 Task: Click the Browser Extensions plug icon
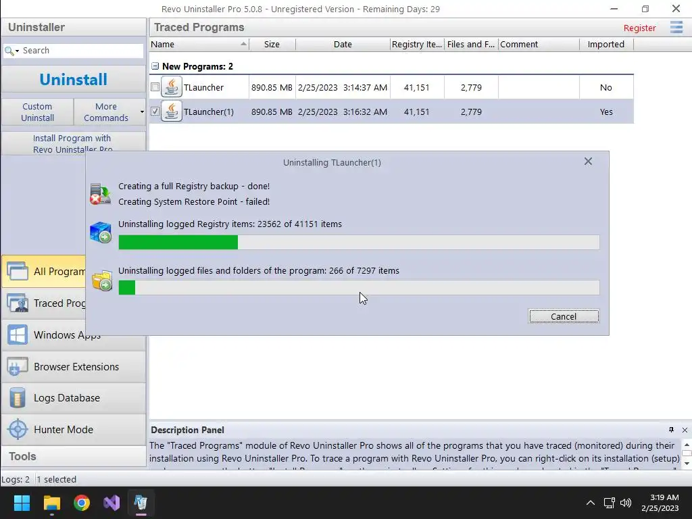[18, 367]
